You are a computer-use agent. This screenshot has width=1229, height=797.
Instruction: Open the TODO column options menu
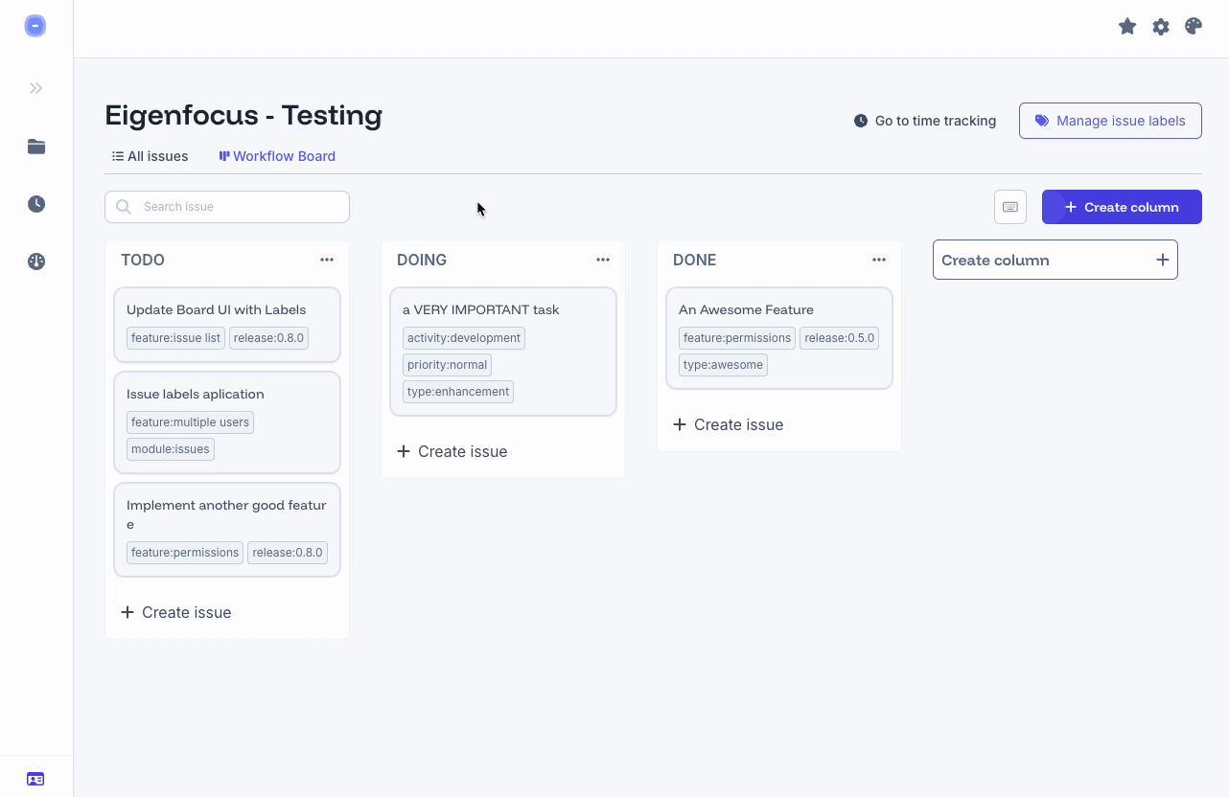tap(327, 260)
